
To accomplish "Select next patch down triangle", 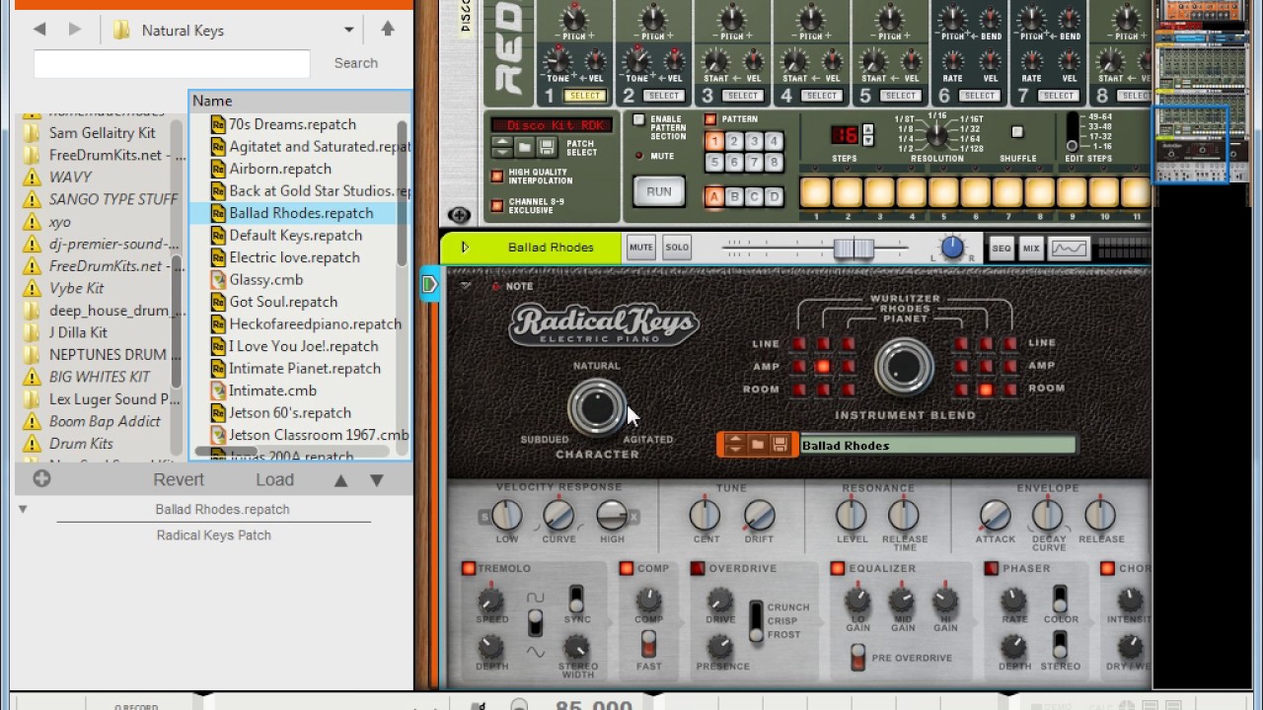I will point(376,480).
